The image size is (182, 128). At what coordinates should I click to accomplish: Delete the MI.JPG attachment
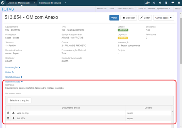tap(8, 118)
